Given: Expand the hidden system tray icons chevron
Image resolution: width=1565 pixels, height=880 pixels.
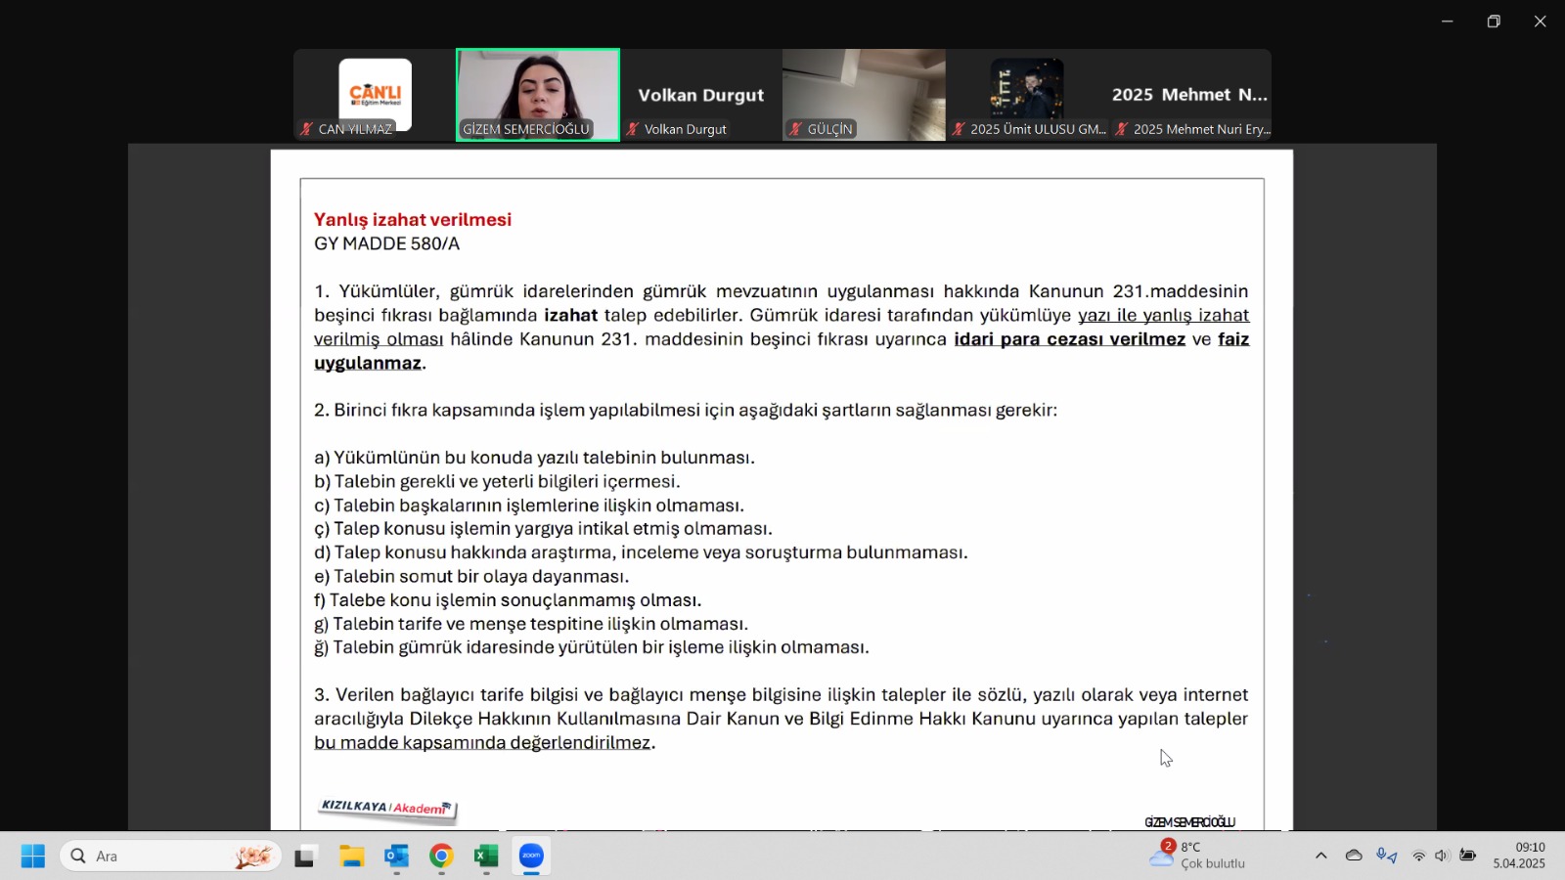Looking at the screenshot, I should (x=1321, y=856).
